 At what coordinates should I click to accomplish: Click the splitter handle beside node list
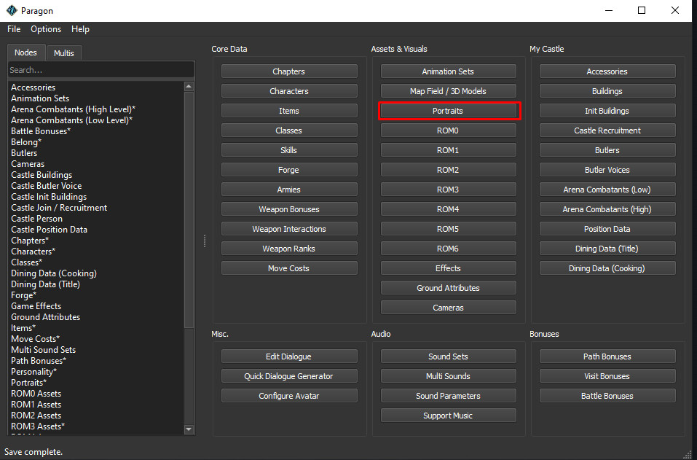coord(204,241)
